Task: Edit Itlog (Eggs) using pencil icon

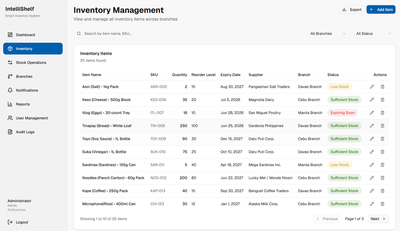Action: tap(372, 113)
